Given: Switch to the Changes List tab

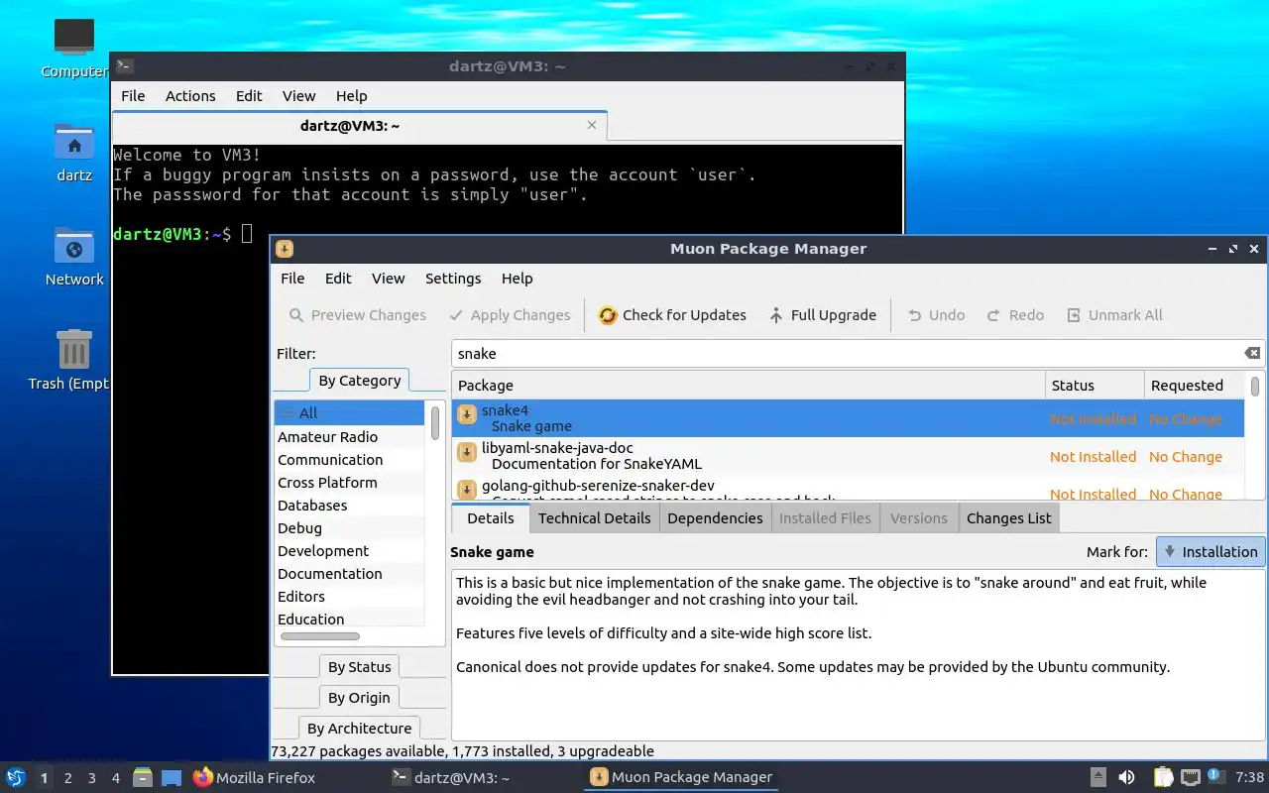Looking at the screenshot, I should [1008, 518].
